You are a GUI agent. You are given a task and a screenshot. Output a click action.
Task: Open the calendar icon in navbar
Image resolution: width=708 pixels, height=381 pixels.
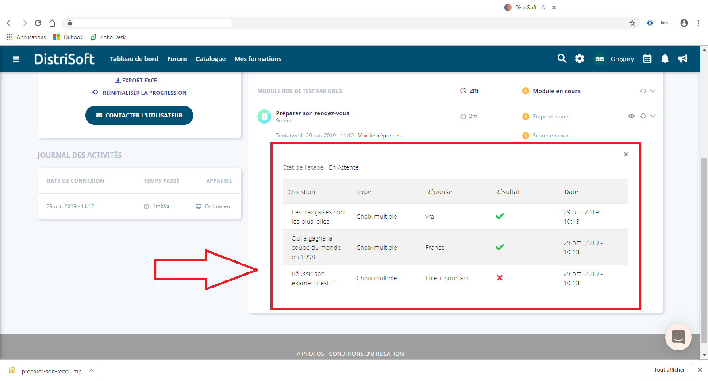pos(647,58)
